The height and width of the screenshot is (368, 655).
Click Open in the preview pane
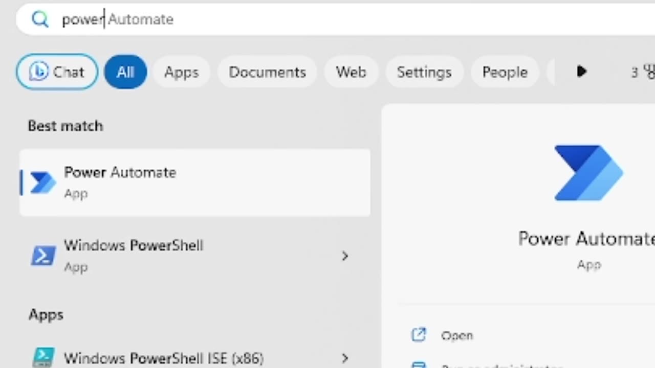point(457,336)
